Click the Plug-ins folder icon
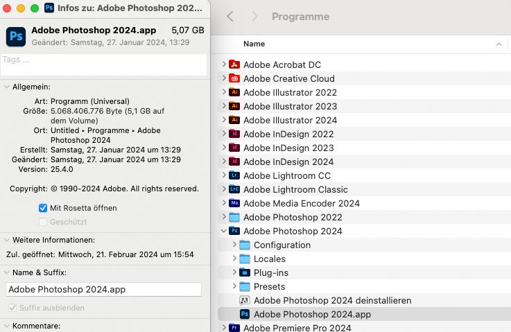This screenshot has height=332, width=511. [x=245, y=272]
